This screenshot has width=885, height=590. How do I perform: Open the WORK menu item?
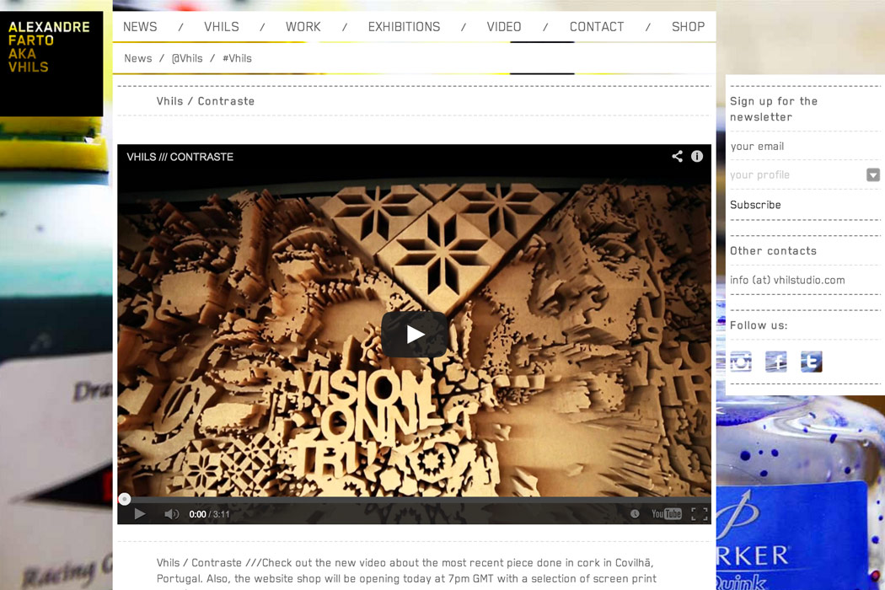[x=303, y=27]
